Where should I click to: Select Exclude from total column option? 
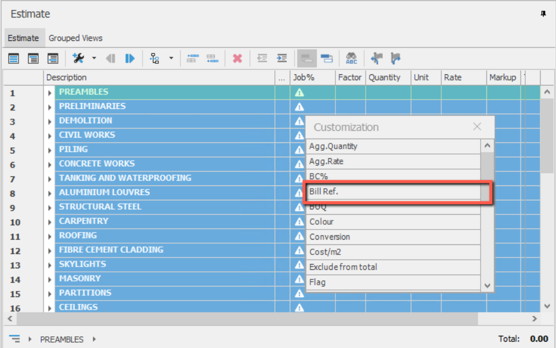[x=393, y=267]
